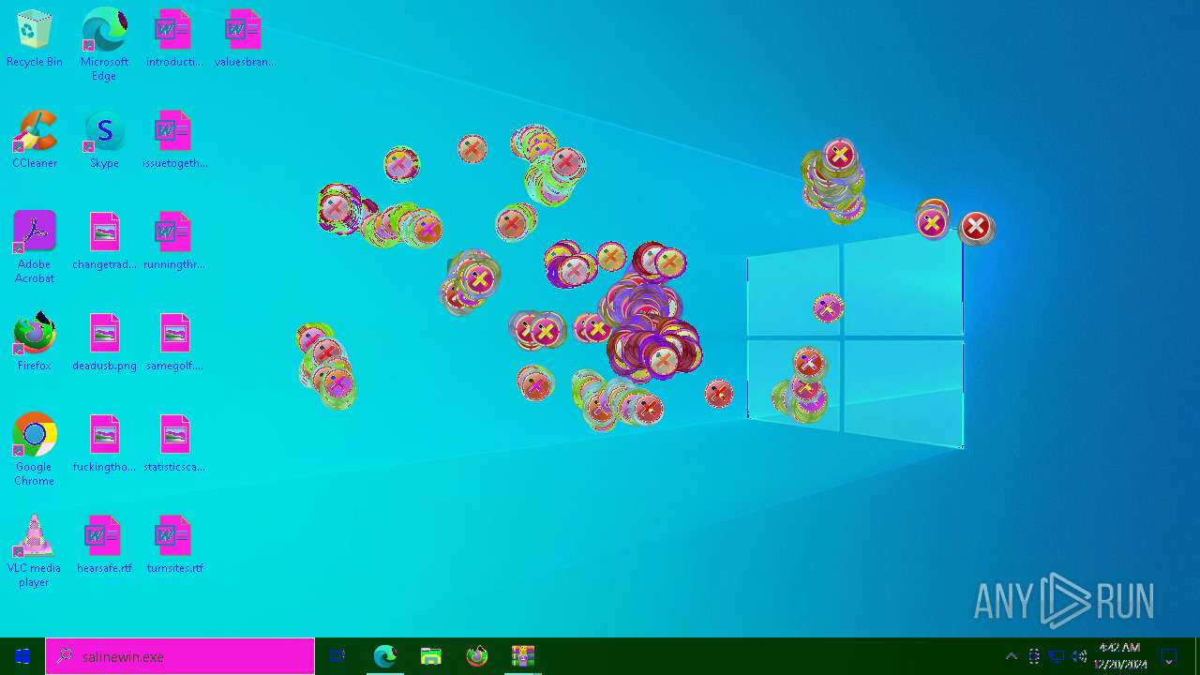Open the Windows Start menu
The width and height of the screenshot is (1200, 675).
[x=22, y=656]
